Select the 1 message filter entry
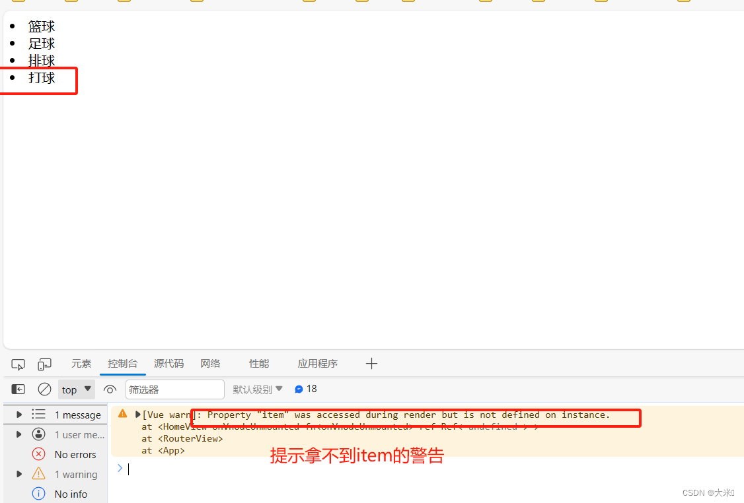Viewport: 744px width, 503px height. click(77, 415)
